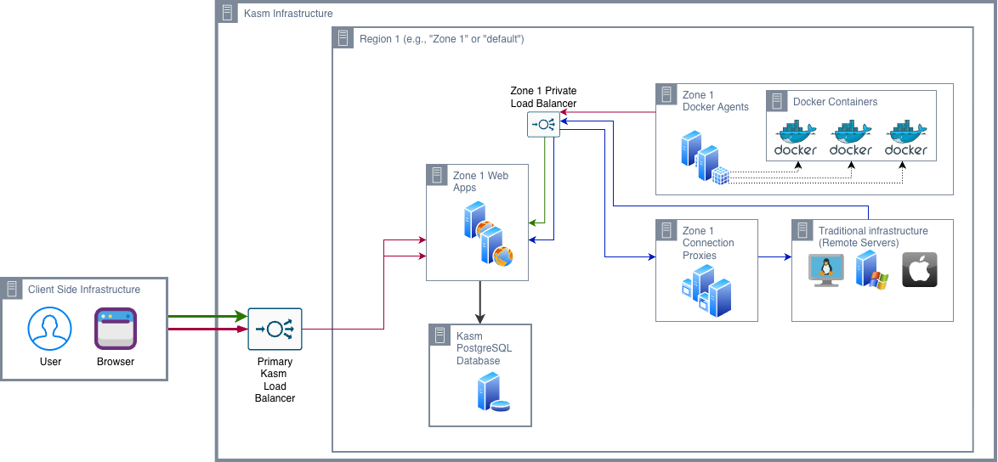Click the "Docker Containers" label
Screen dimensions: 998x462
click(835, 102)
